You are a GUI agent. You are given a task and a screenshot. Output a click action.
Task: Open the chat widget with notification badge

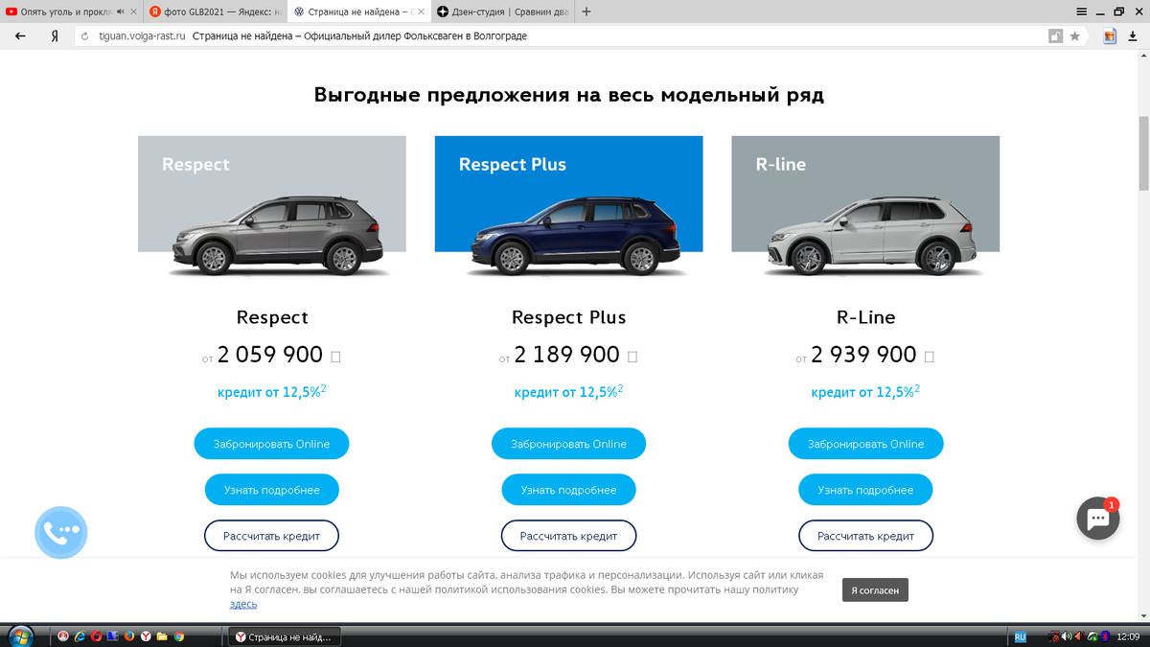coord(1098,519)
